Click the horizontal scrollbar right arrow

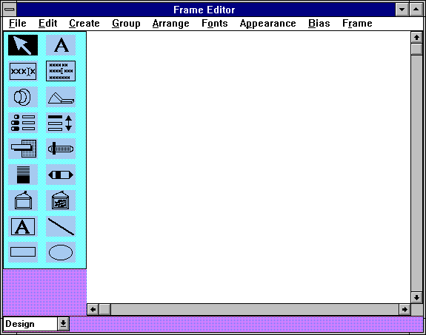click(405, 310)
